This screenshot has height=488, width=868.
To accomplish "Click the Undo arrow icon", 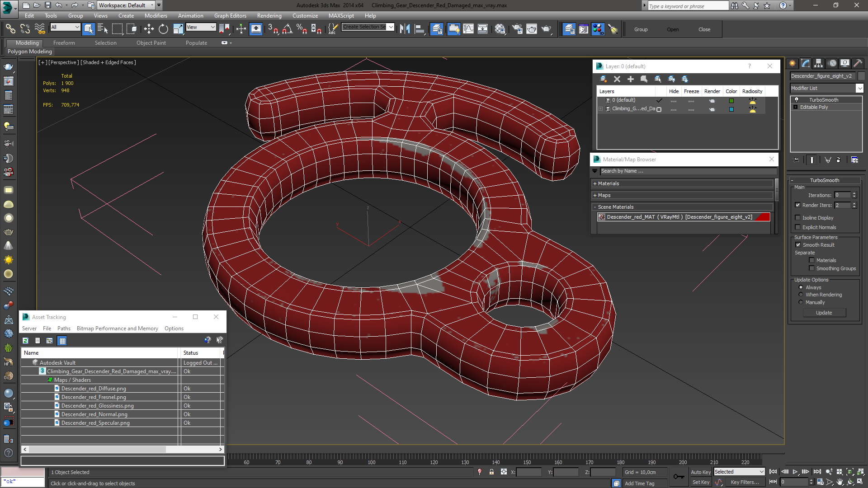I will pyautogui.click(x=59, y=5).
